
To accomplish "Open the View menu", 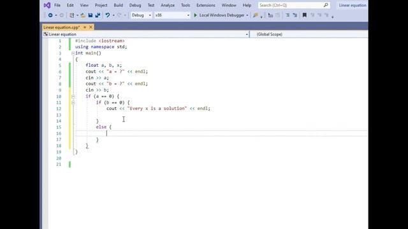I will 84,5.
